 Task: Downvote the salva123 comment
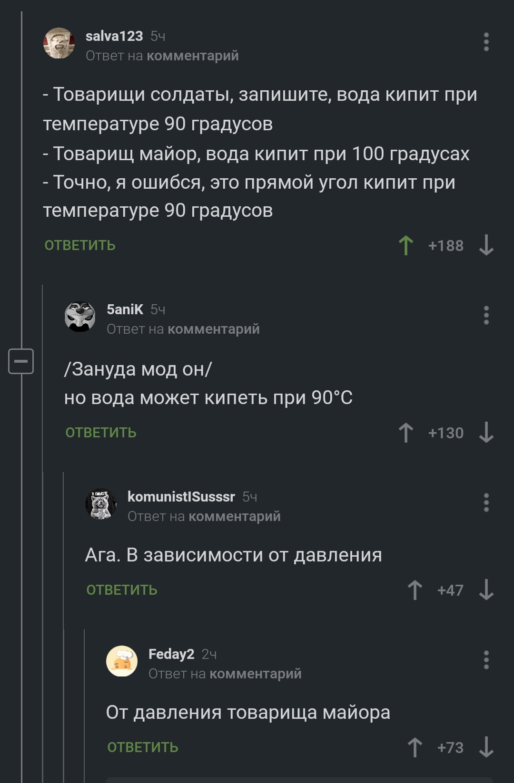(x=486, y=245)
